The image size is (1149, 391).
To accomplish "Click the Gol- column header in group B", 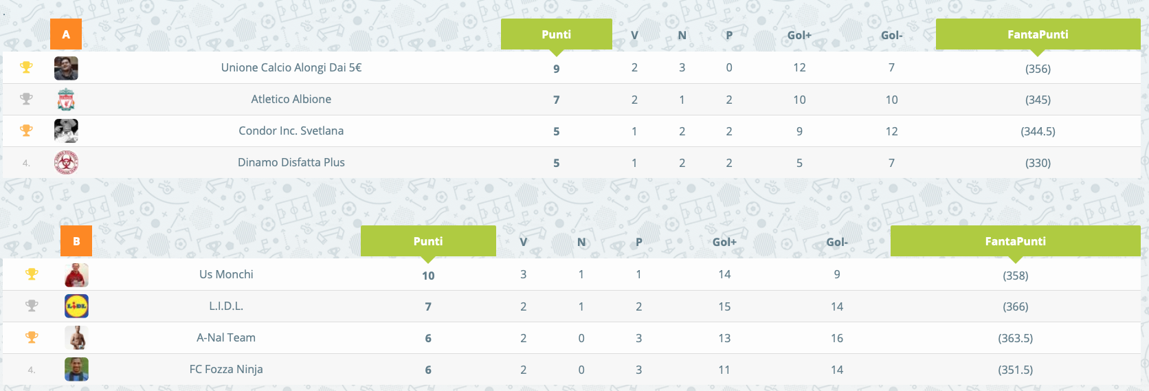I will click(x=837, y=242).
